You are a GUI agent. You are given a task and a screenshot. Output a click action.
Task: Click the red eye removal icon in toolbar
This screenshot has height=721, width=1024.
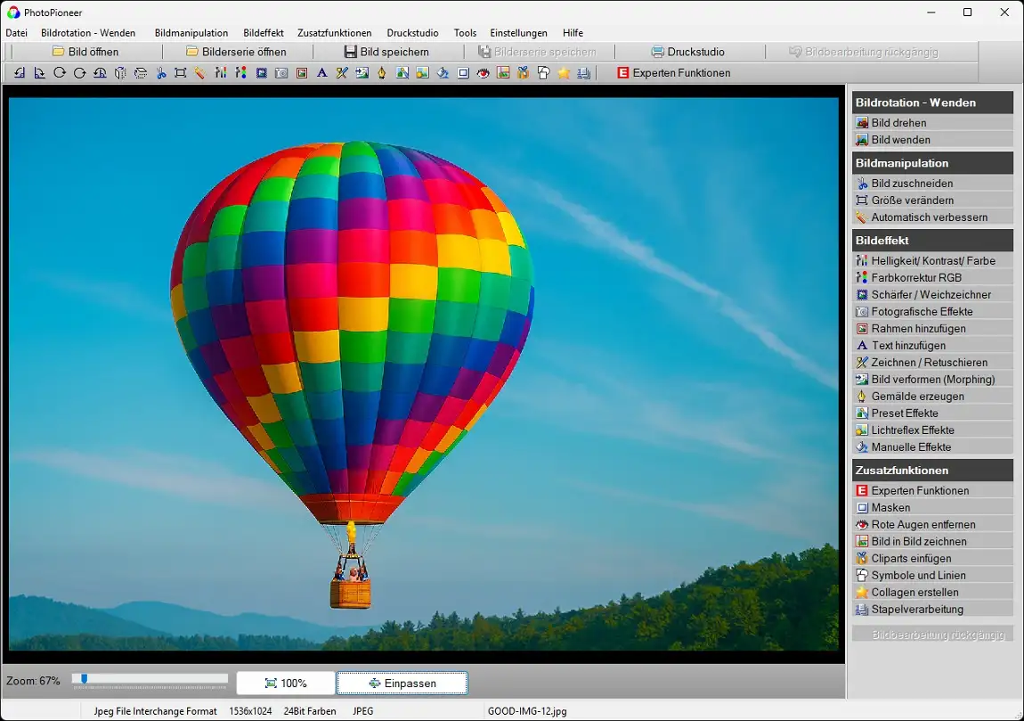[483, 73]
